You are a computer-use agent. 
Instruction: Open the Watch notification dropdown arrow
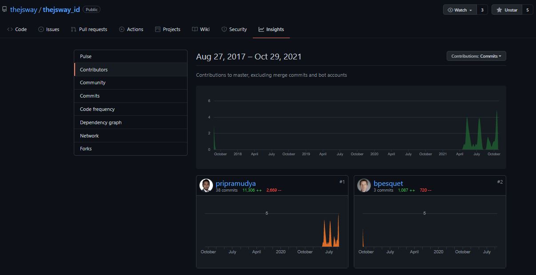pyautogui.click(x=471, y=9)
